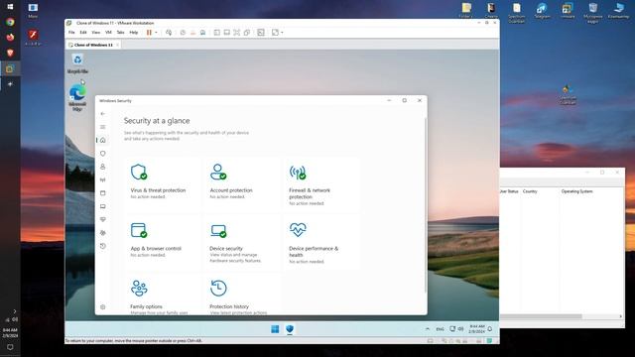
Task: Open Device performance & health tile
Action: tap(321, 242)
